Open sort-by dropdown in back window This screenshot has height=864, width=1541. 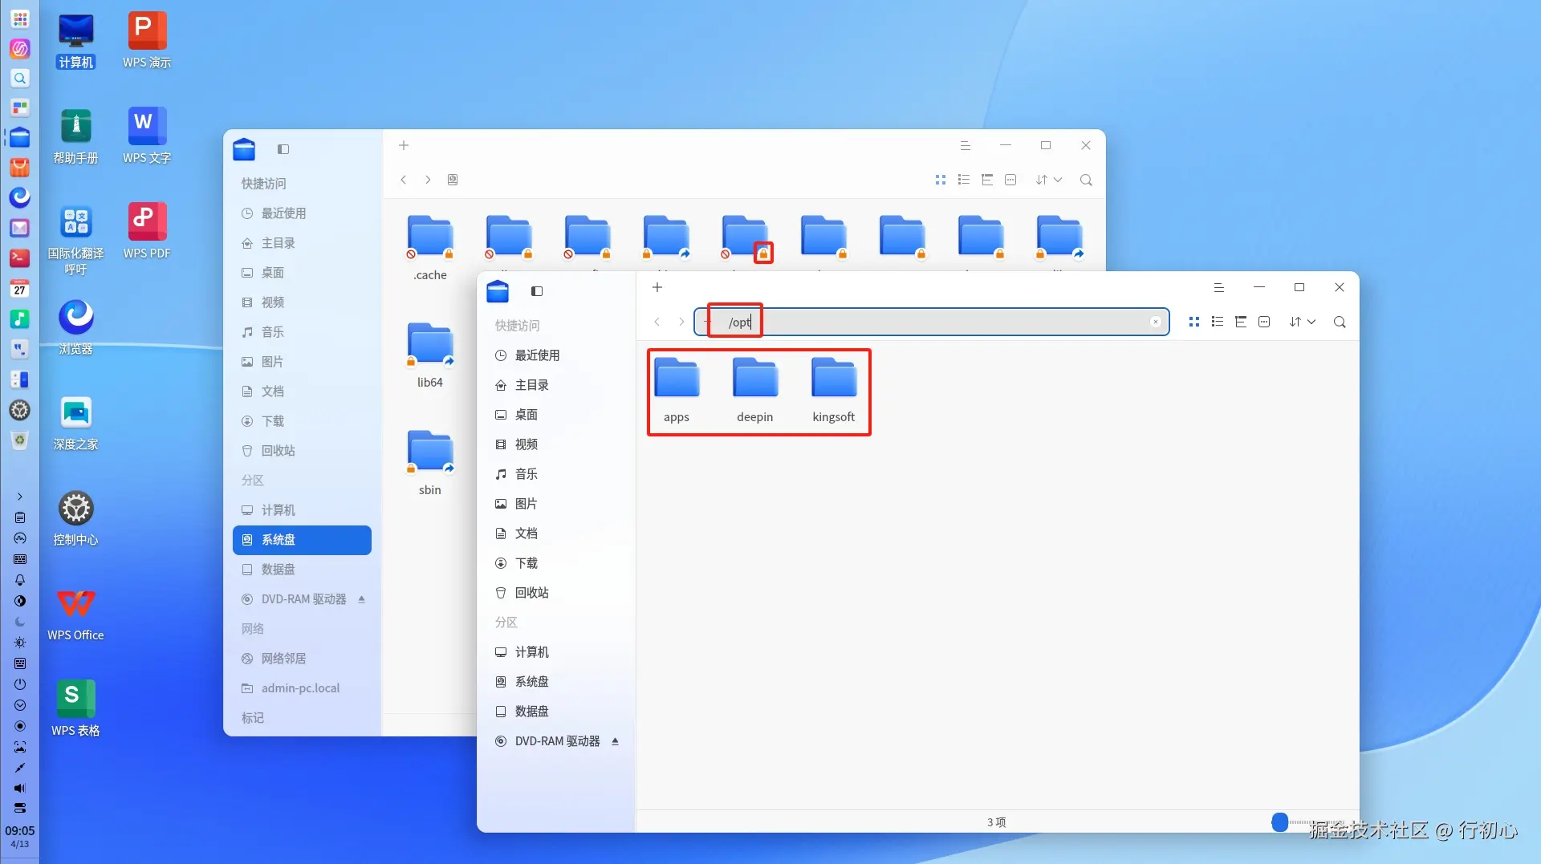(1049, 180)
